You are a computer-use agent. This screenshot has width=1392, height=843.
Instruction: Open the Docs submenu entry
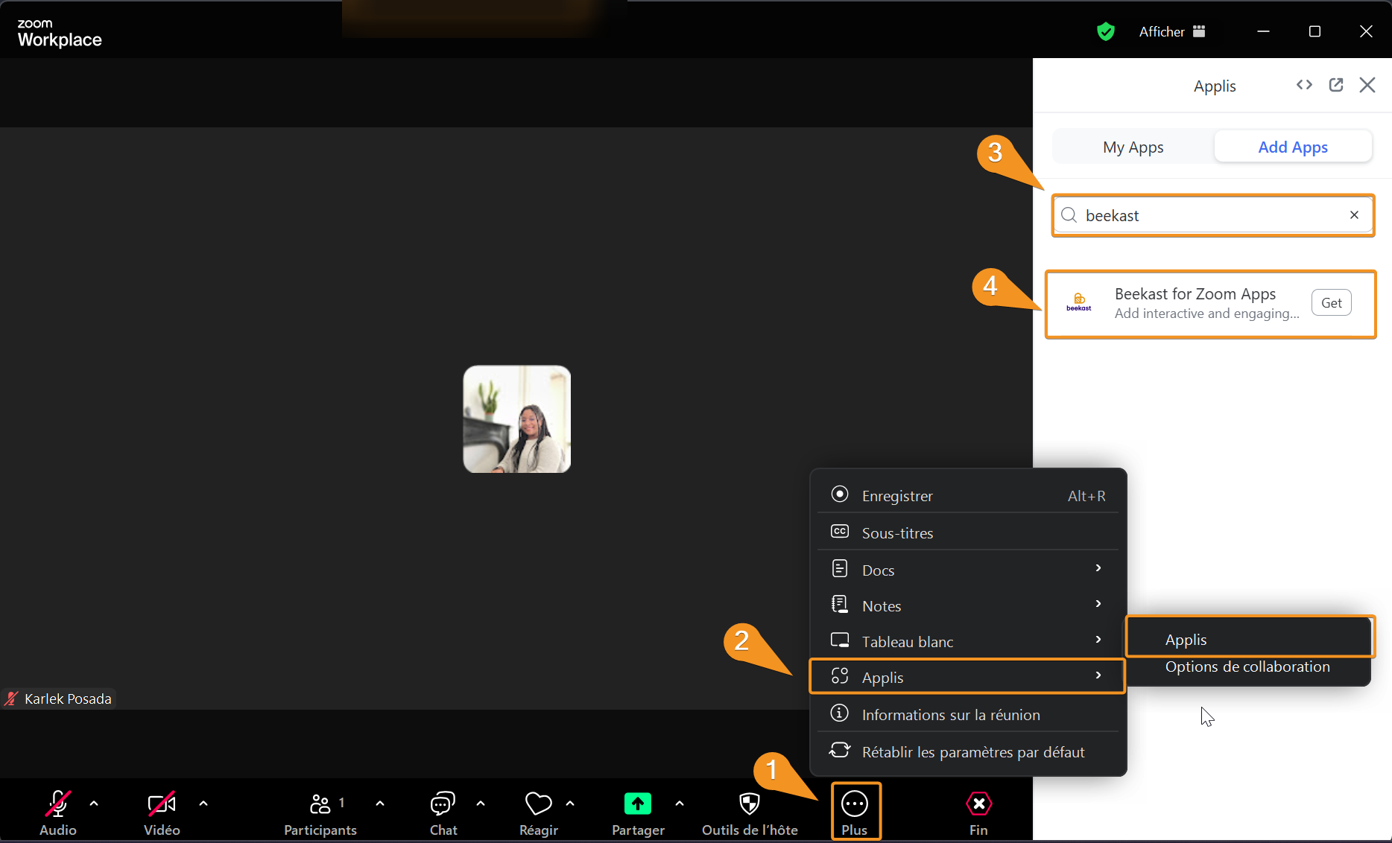[x=968, y=570]
